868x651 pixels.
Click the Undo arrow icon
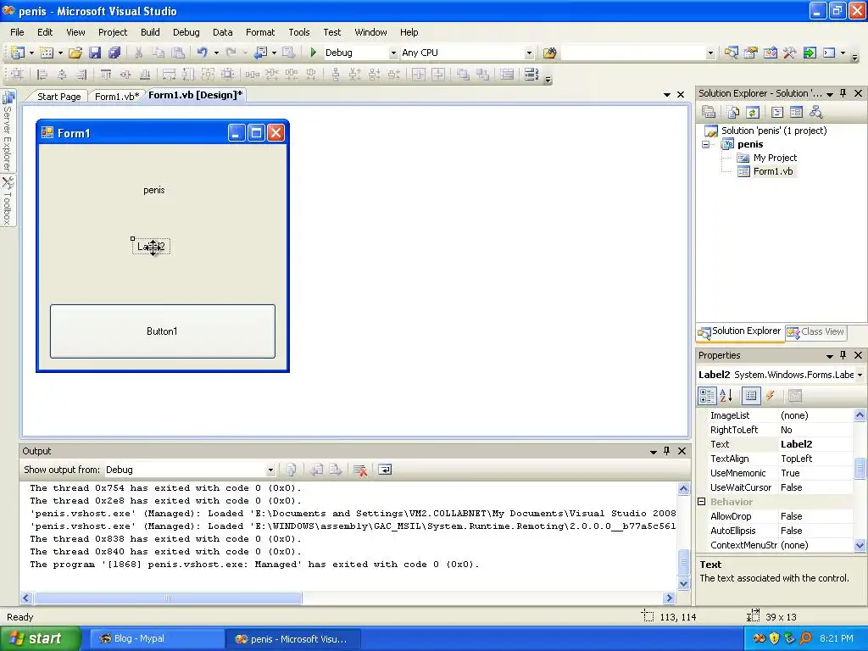pos(202,53)
